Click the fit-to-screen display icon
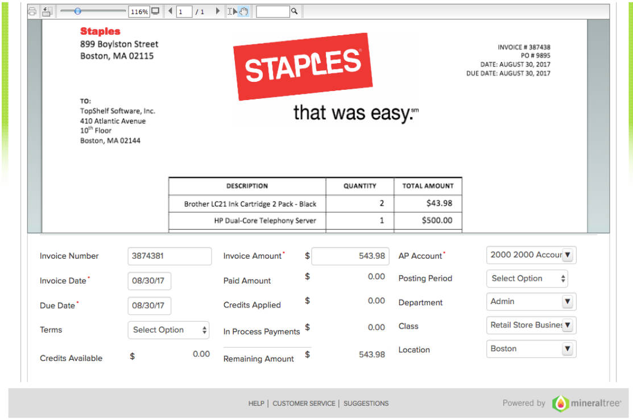The width and height of the screenshot is (633, 420). [155, 11]
